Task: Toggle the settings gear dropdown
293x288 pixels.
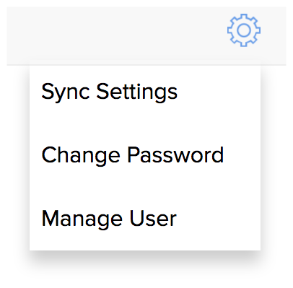Action: 244,30
